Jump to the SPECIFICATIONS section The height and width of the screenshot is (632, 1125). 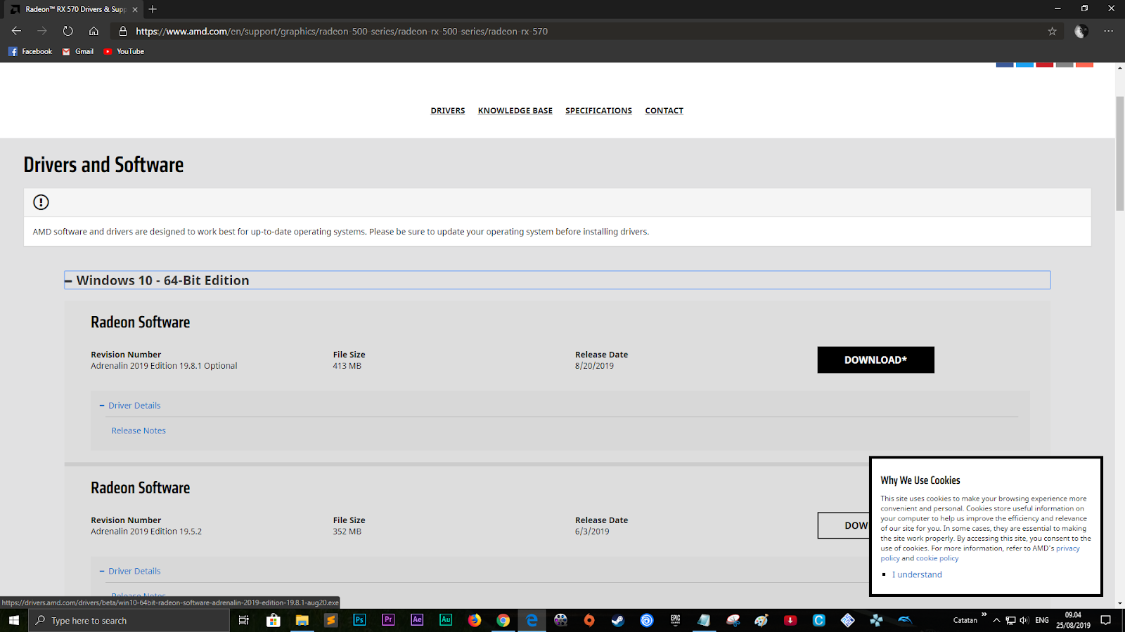click(598, 111)
